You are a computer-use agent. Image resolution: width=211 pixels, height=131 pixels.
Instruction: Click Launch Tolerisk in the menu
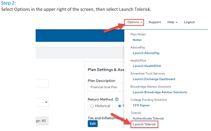pos(144,125)
